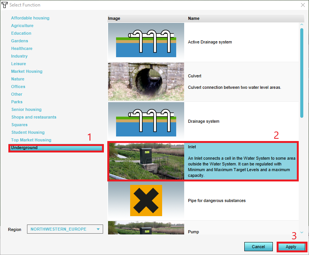Image resolution: width=309 pixels, height=255 pixels.
Task: Click the Culvert tunnel thumbnail
Action: [x=146, y=82]
